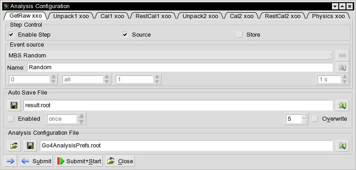
Task: Click the Submit button
Action: (36, 161)
